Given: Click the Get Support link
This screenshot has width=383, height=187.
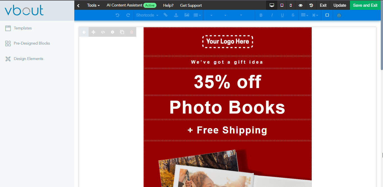Looking at the screenshot, I should click(191, 5).
